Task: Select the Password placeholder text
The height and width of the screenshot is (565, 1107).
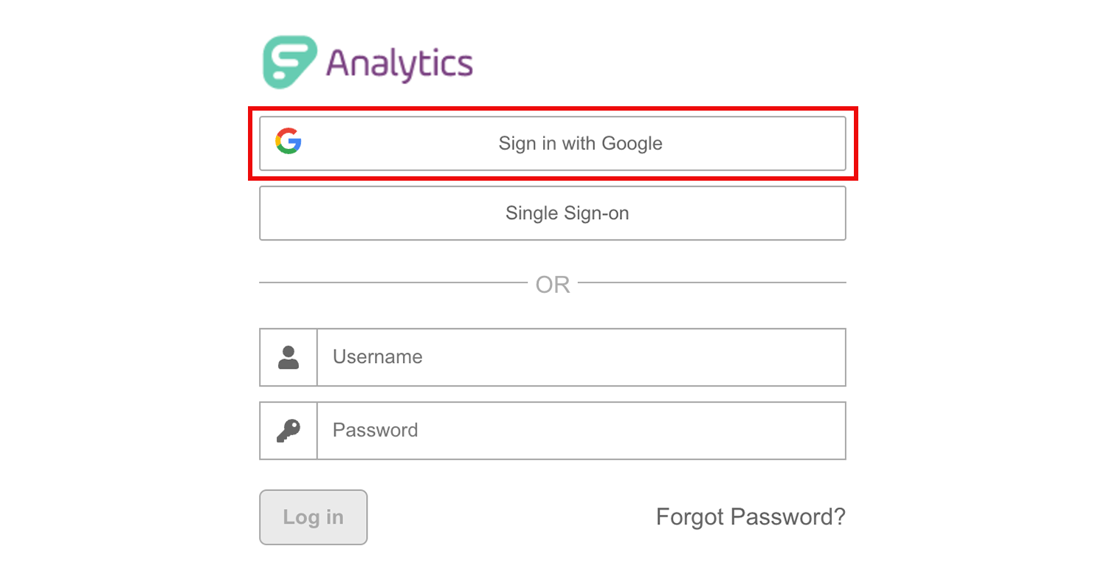Action: 376,430
